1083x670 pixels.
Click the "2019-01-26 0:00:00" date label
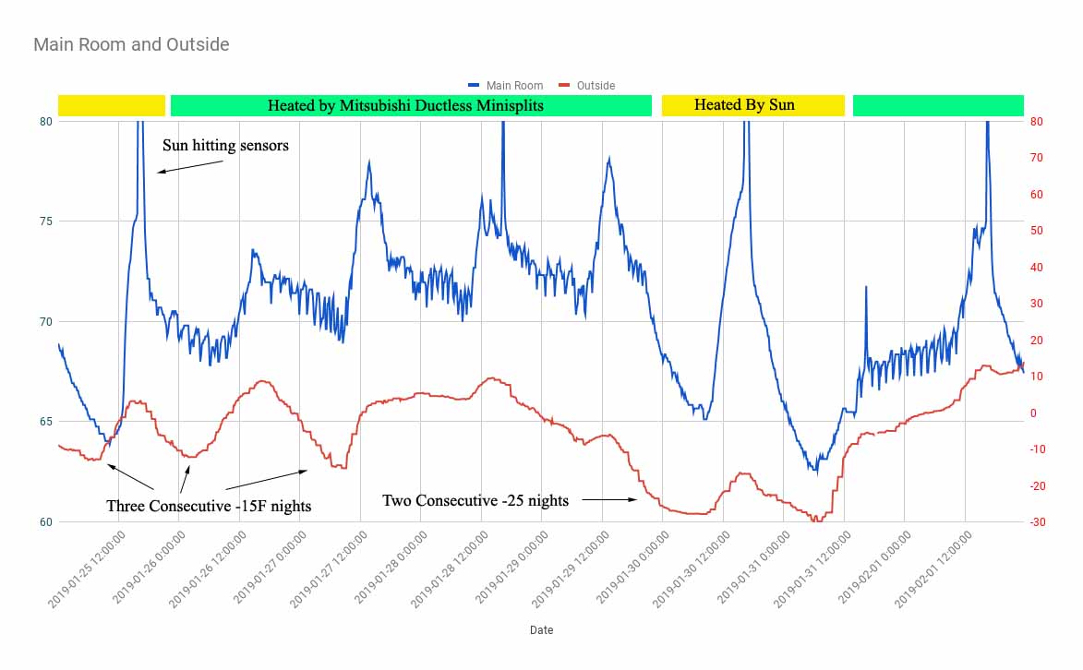[149, 568]
